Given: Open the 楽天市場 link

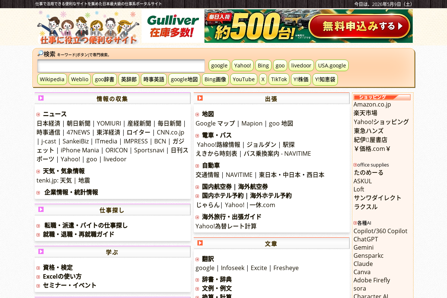Looking at the screenshot, I should [x=365, y=113].
